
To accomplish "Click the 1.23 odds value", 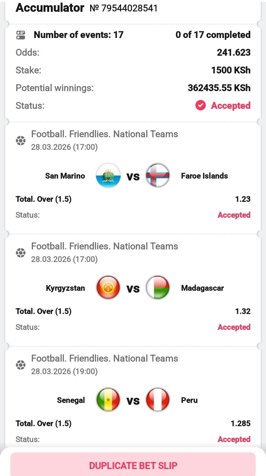I will (243, 199).
